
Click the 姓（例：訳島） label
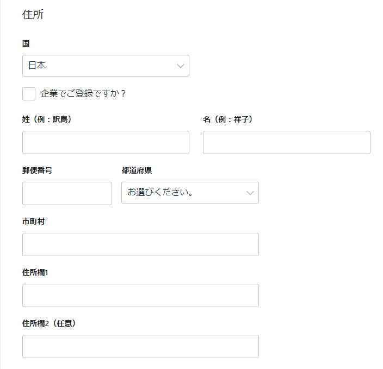click(47, 119)
